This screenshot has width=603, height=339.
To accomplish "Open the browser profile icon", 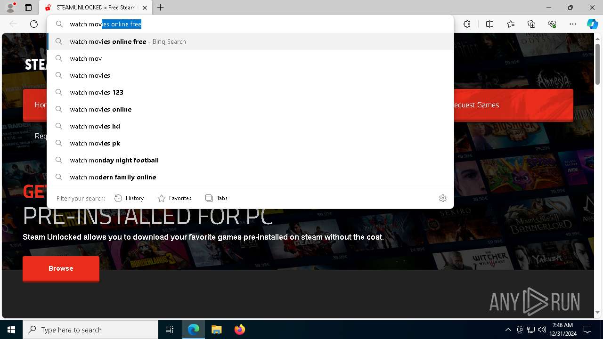I will click(10, 8).
